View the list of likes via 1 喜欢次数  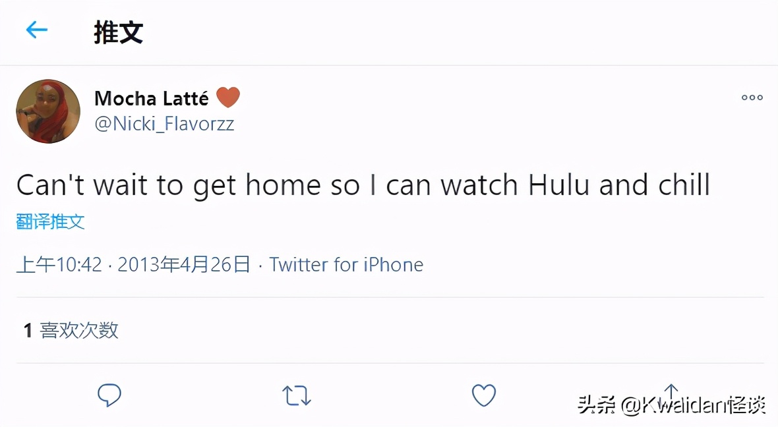point(68,331)
